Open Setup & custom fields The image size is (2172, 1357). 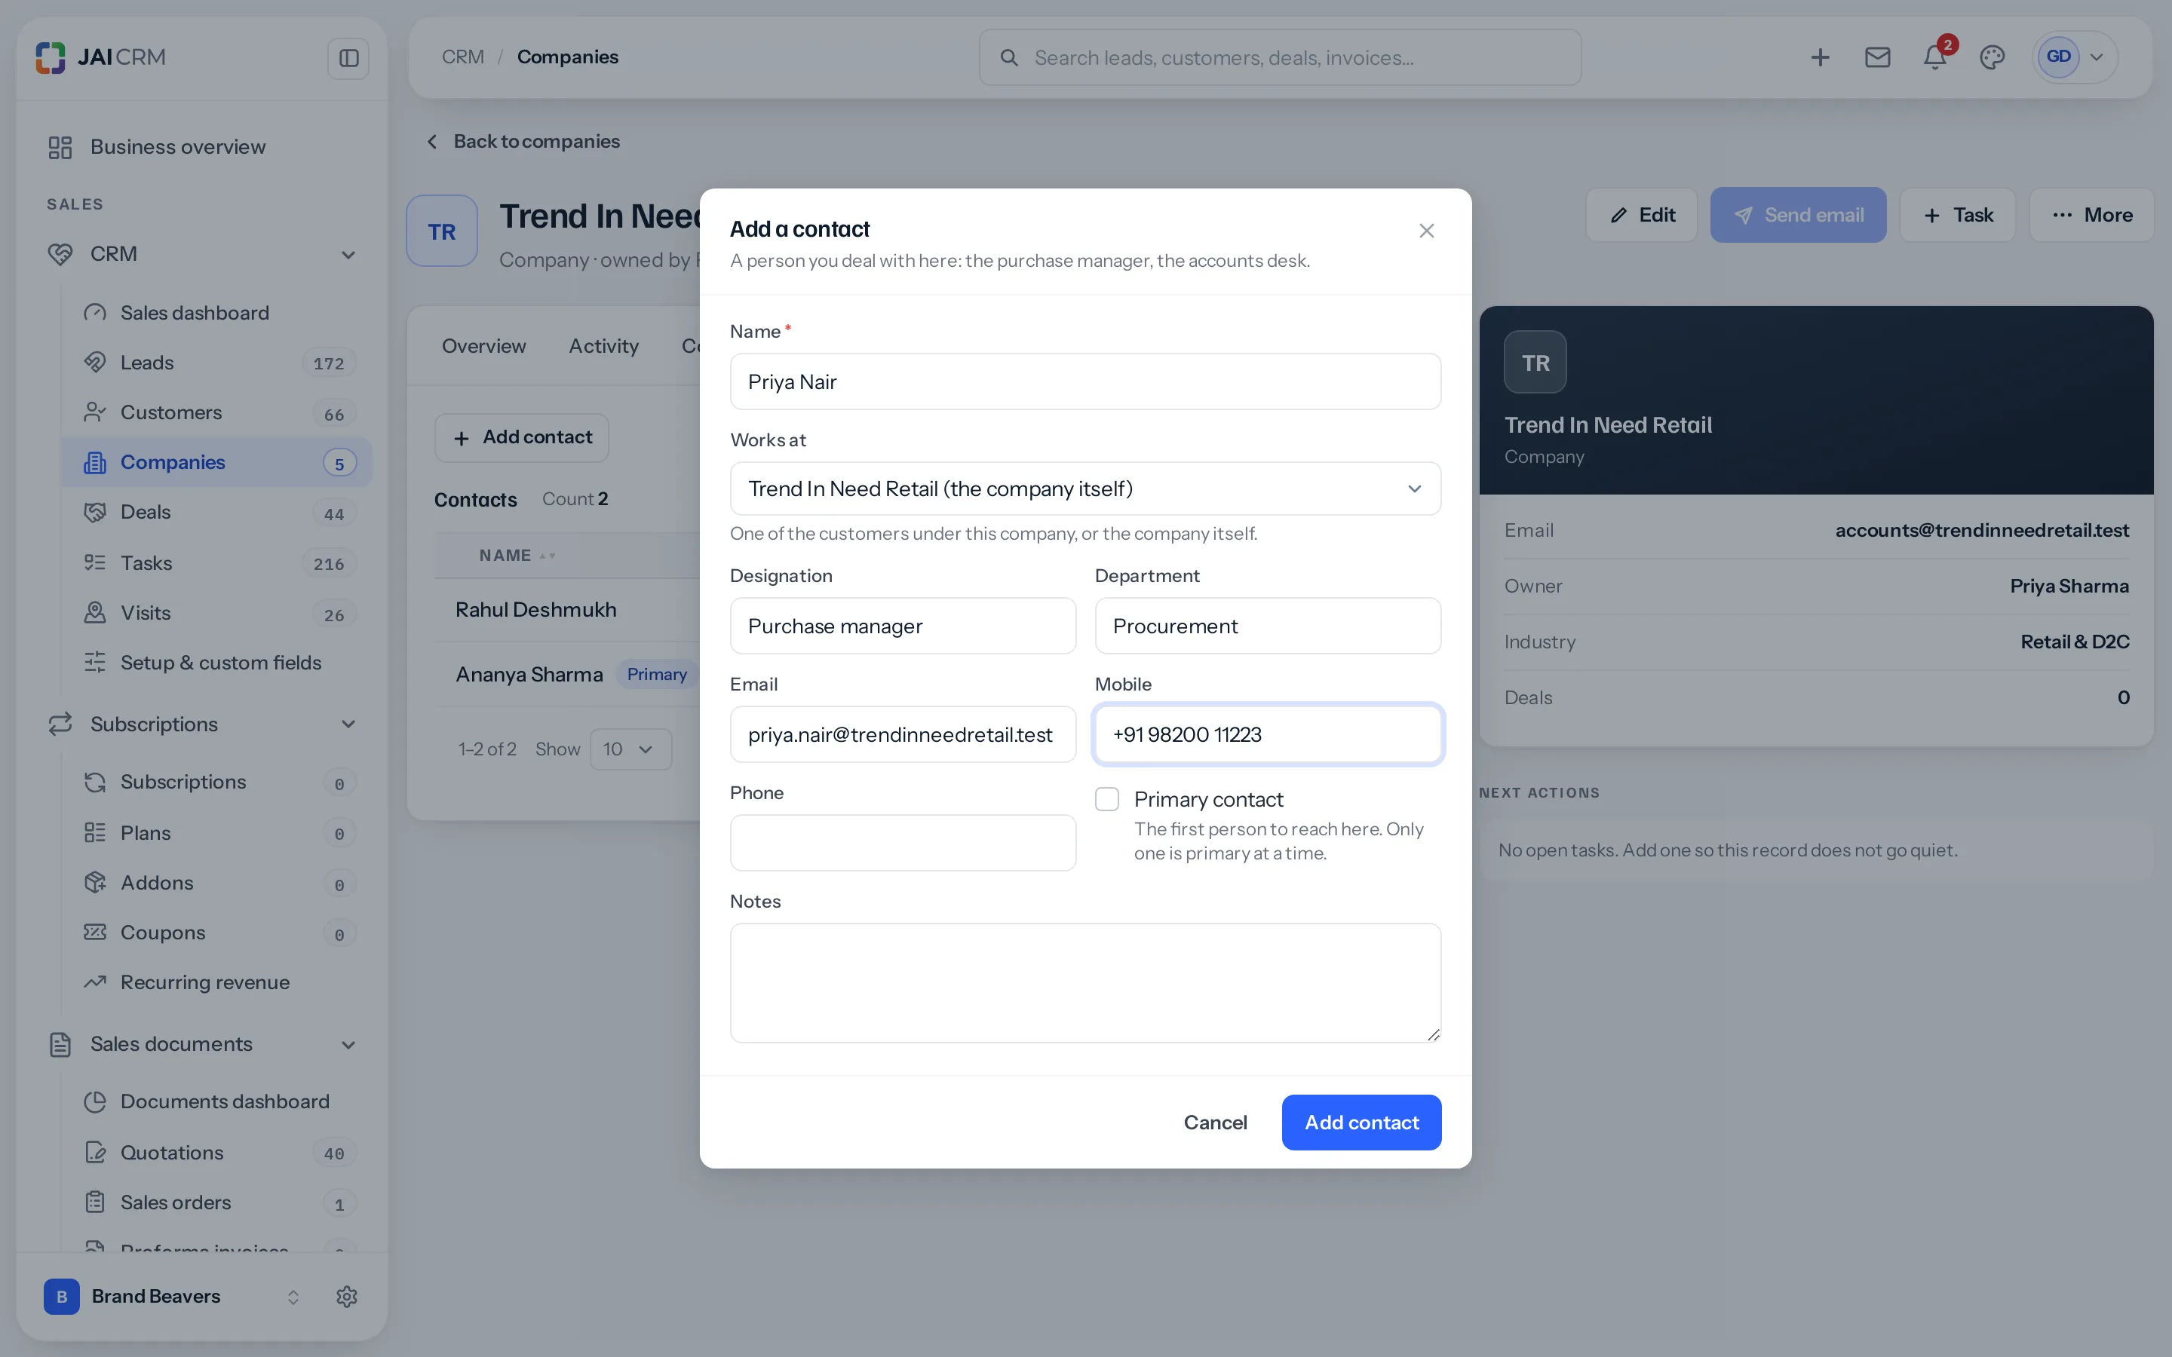click(218, 663)
